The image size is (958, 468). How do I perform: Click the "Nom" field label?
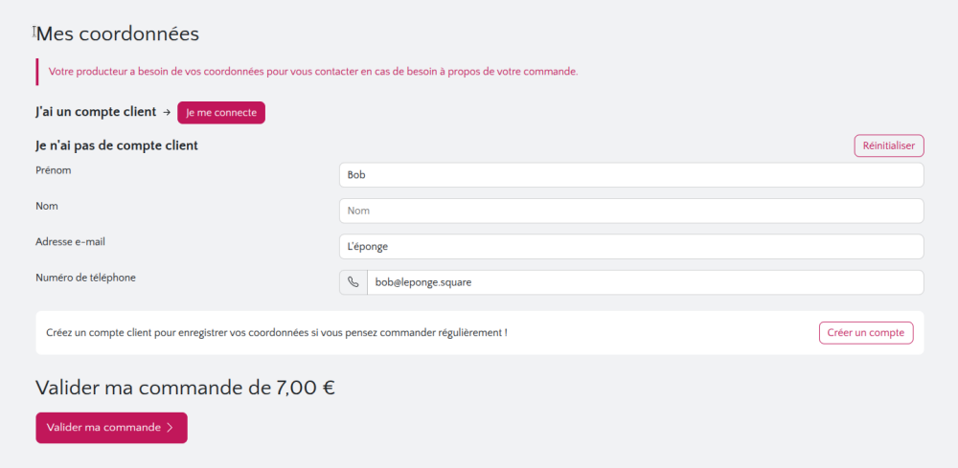[47, 206]
